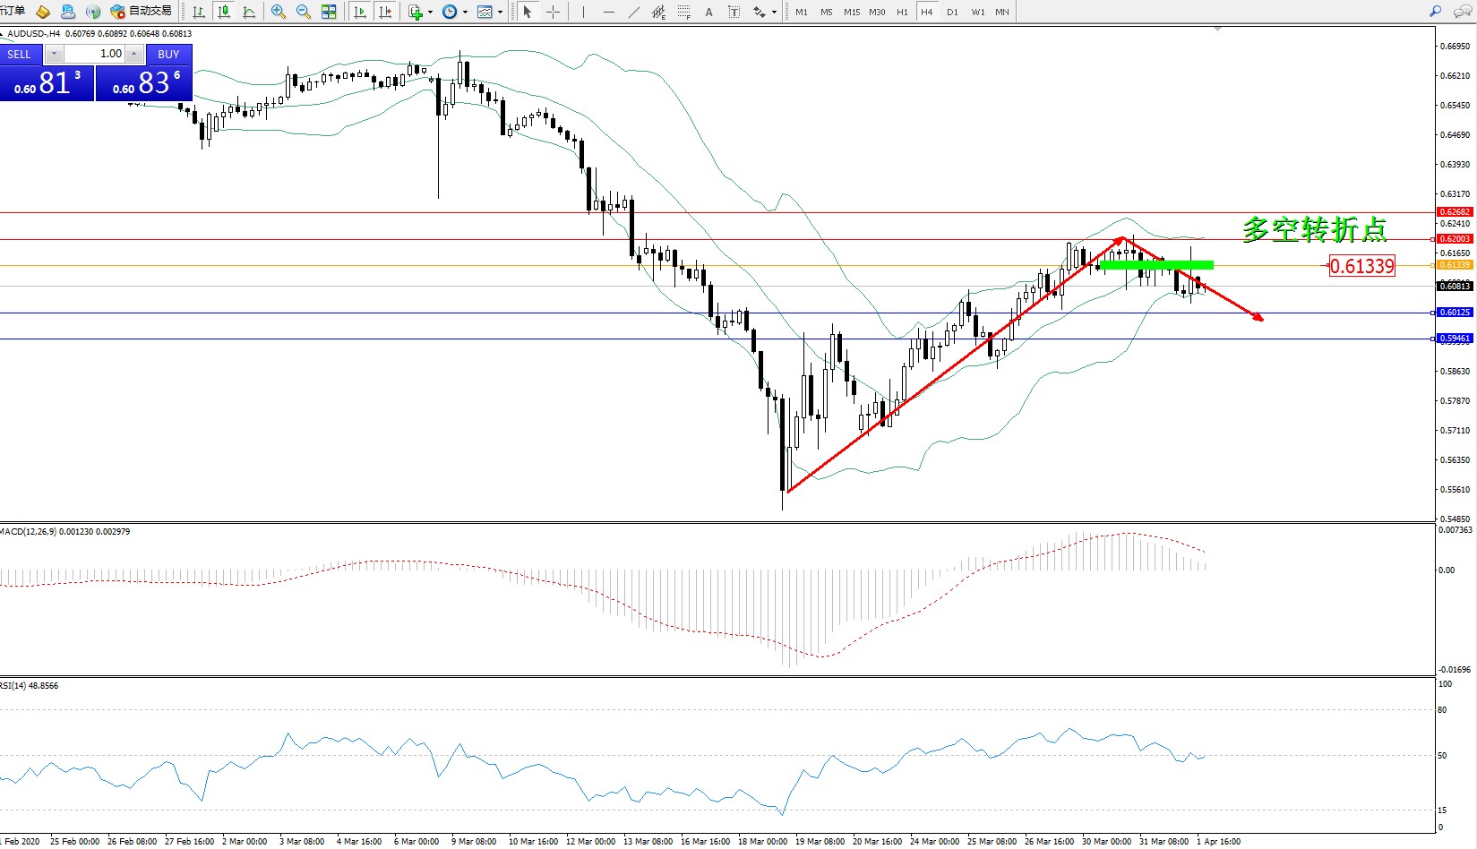Image resolution: width=1477 pixels, height=849 pixels.
Task: Switch to the D1 timeframe
Action: tap(952, 12)
